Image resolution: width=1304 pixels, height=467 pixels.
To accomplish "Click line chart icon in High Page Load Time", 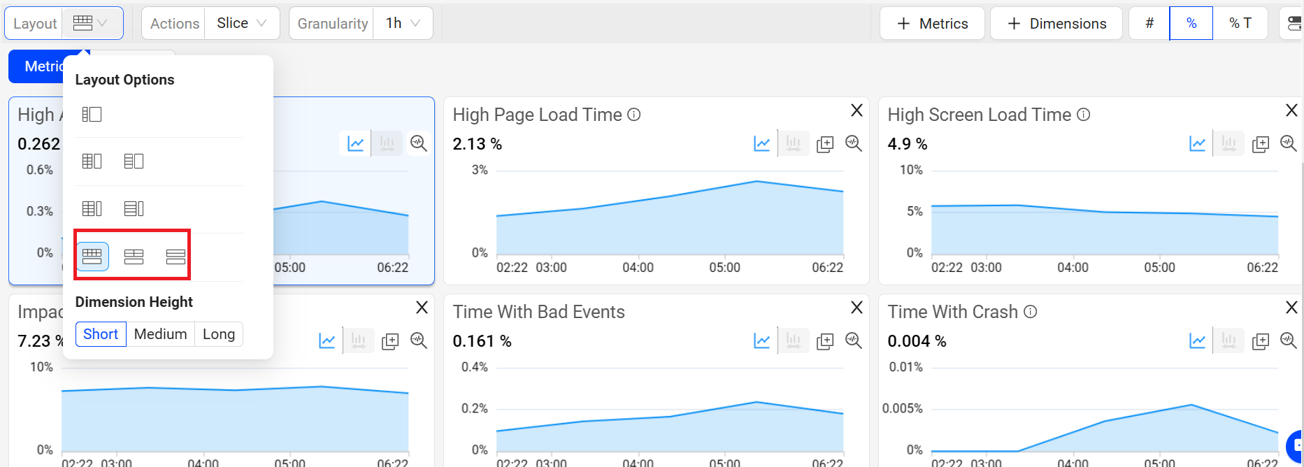I will click(761, 143).
